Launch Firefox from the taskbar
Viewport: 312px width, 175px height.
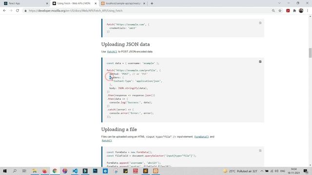pyautogui.click(x=44, y=171)
